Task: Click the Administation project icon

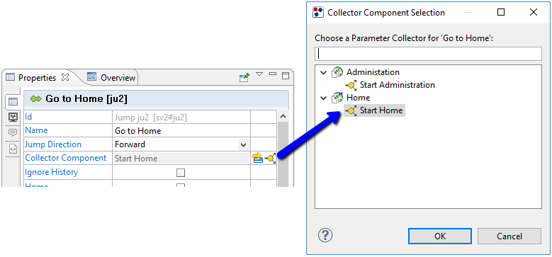Action: [x=337, y=72]
